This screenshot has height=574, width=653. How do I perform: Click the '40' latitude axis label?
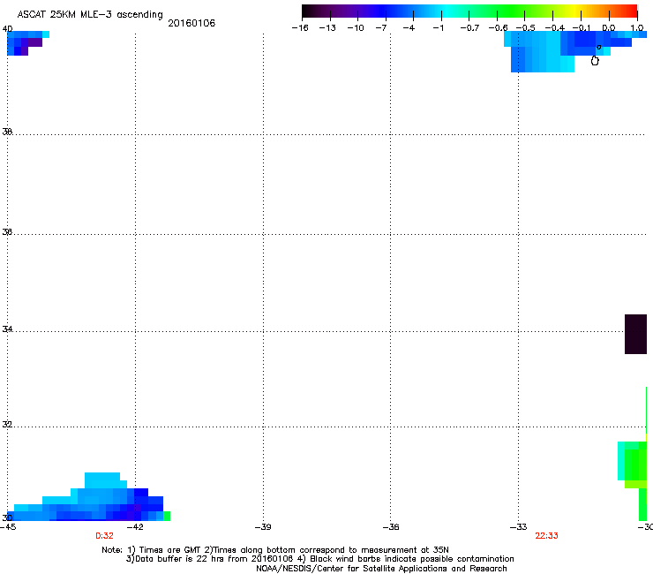tap(7, 29)
